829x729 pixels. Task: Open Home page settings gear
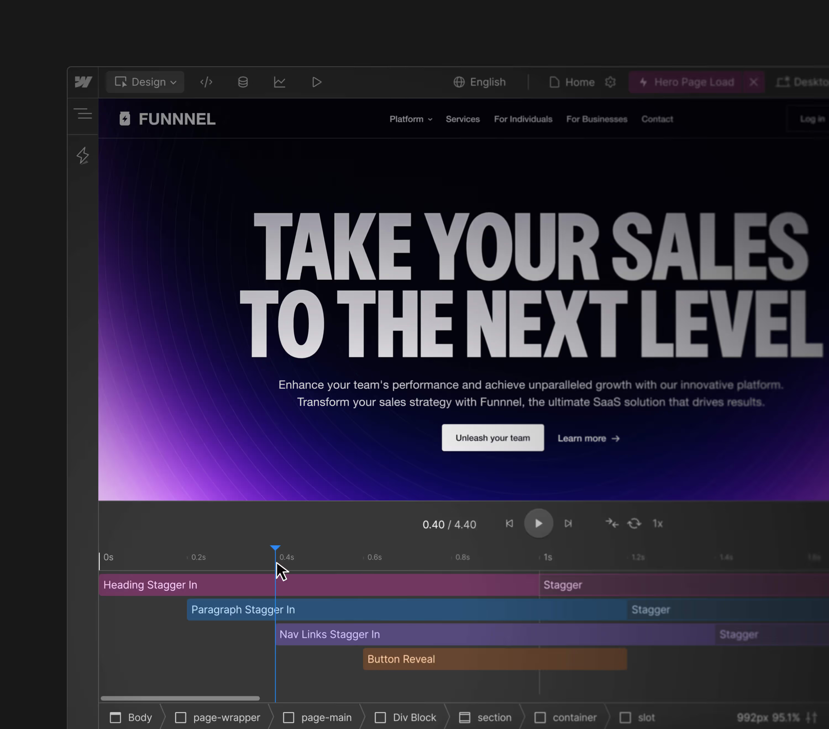(x=610, y=82)
